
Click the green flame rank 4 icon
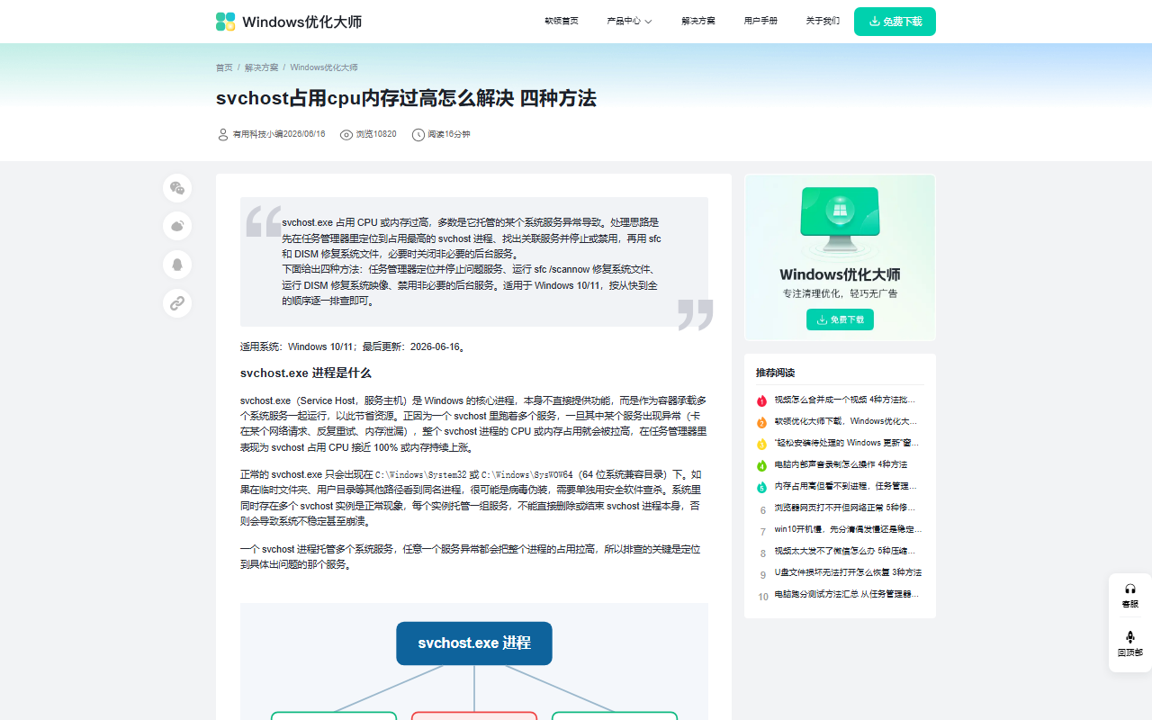pos(761,464)
